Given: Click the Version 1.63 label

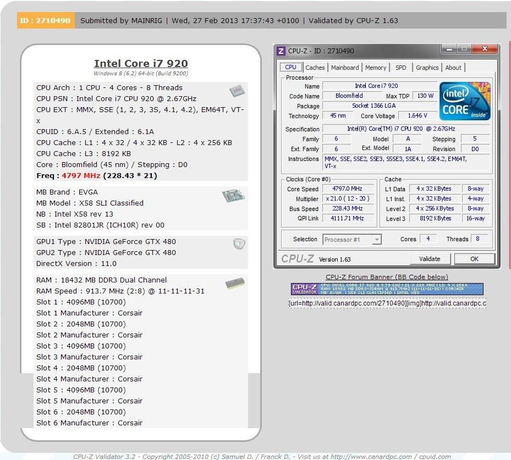Looking at the screenshot, I should click(334, 259).
